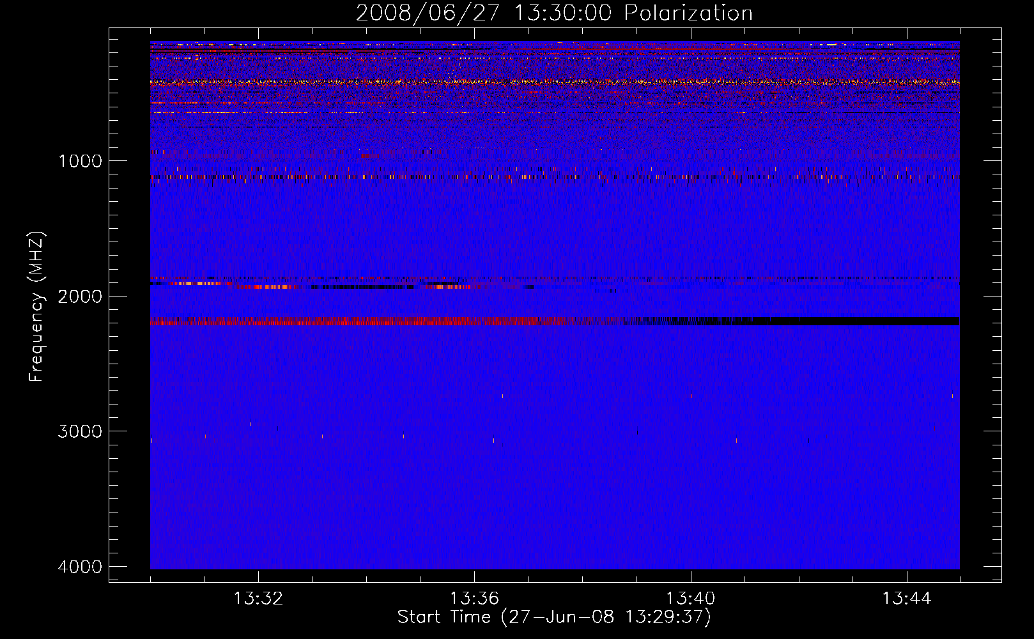Click the 13:36 time tick label
Screen dimensions: 1034x639
point(474,599)
